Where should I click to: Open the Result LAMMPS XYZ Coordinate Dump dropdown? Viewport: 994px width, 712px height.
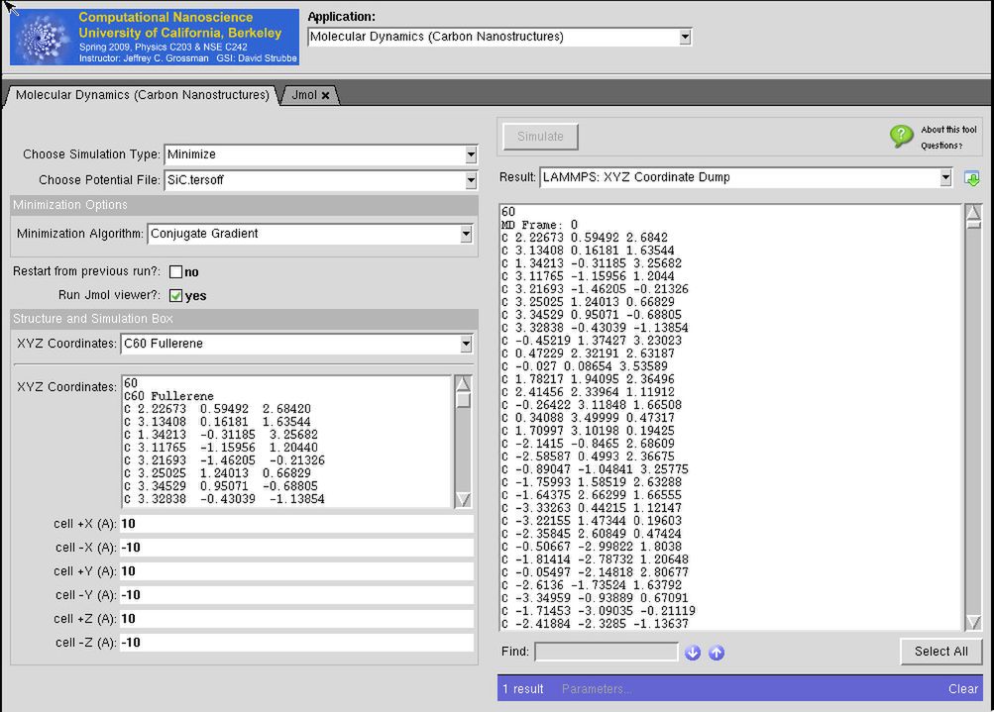pyautogui.click(x=746, y=177)
